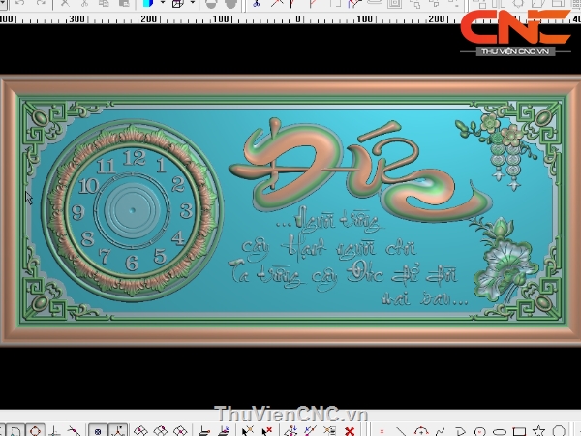
Task: Open the color palette dropdown arrow
Action: coord(161,4)
